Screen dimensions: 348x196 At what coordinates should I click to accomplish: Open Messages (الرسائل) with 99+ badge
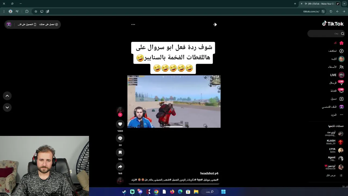(x=337, y=83)
